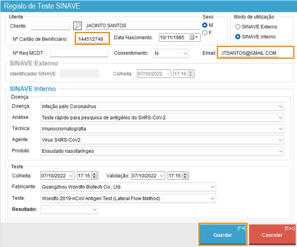Choose SINAVE Externo mode
The height and width of the screenshot is (247, 297).
238,27
